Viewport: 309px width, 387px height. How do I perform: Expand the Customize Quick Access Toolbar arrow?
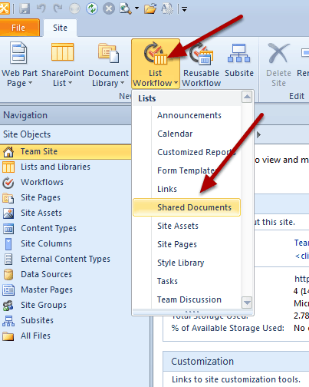point(184,9)
